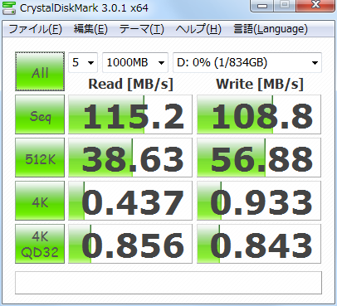Expand the 1000MB test size dropdown

click(x=135, y=62)
